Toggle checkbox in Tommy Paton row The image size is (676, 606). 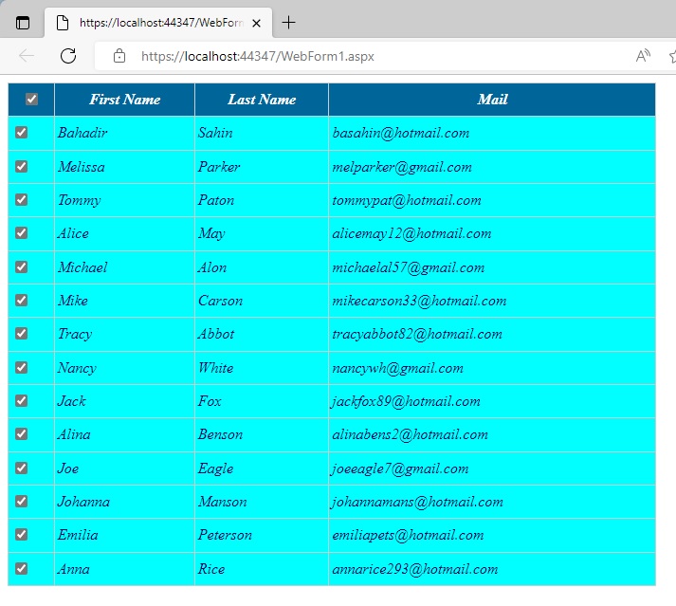(21, 199)
